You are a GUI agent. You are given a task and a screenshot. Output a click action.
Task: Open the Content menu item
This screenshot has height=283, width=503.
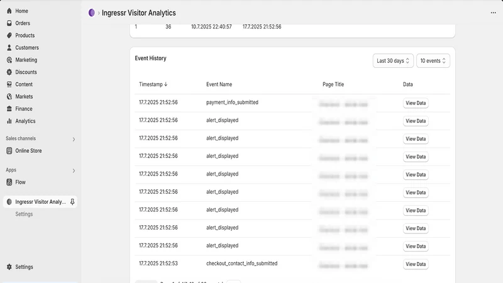click(24, 84)
